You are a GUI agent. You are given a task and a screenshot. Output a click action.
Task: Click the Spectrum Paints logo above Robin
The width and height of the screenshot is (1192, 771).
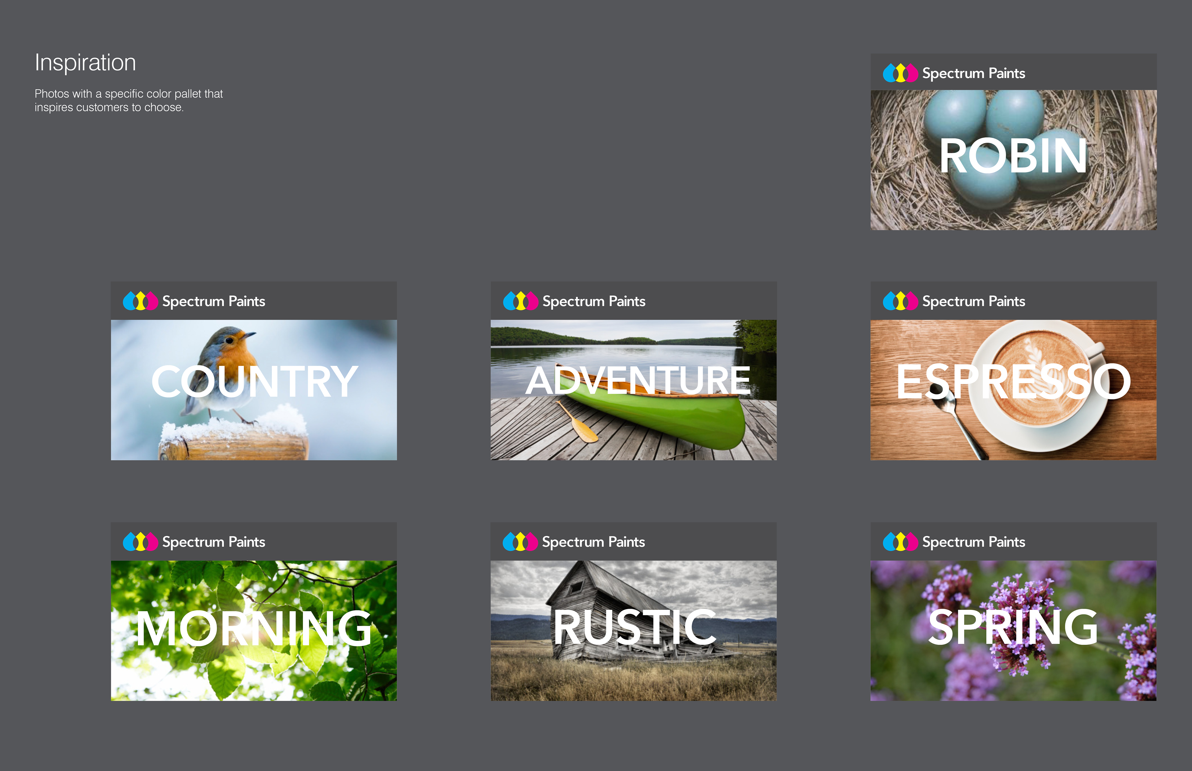point(900,73)
